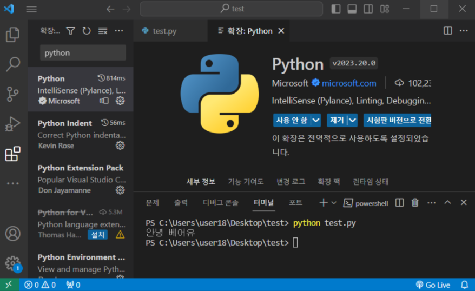The width and height of the screenshot is (475, 291).
Task: Kill terminal with trash icon
Action: 415,203
